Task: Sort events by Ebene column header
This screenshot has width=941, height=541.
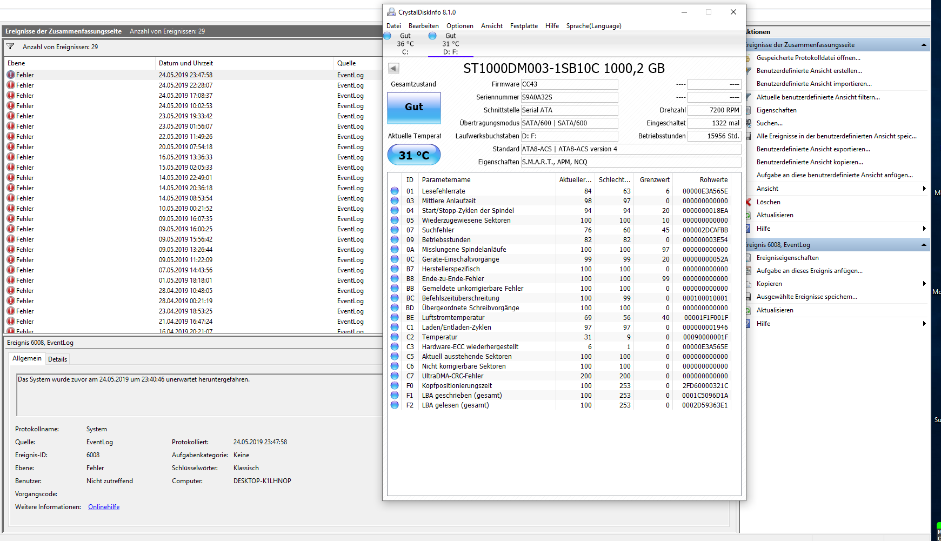Action: [x=80, y=63]
